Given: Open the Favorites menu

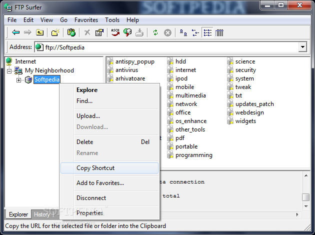Looking at the screenshot, I should point(86,20).
